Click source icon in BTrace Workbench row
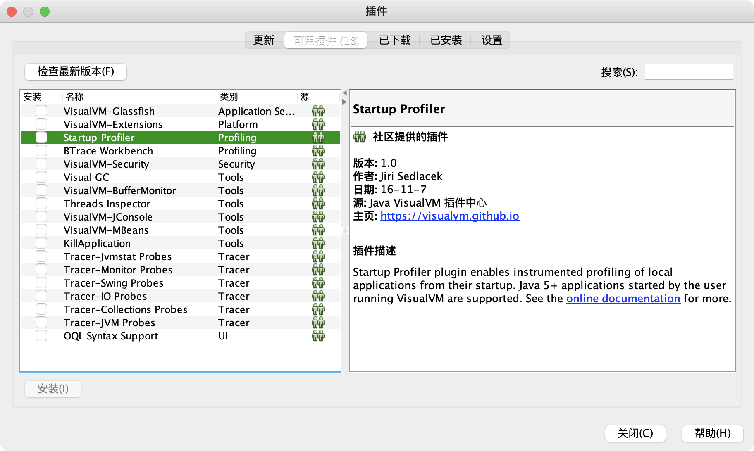Viewport: 754px width, 451px height. [318, 151]
